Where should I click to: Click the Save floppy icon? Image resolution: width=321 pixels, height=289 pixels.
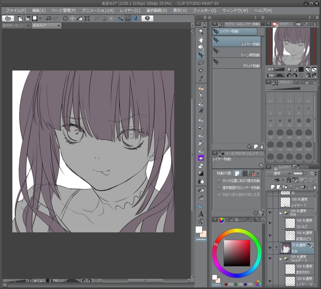coord(35,18)
